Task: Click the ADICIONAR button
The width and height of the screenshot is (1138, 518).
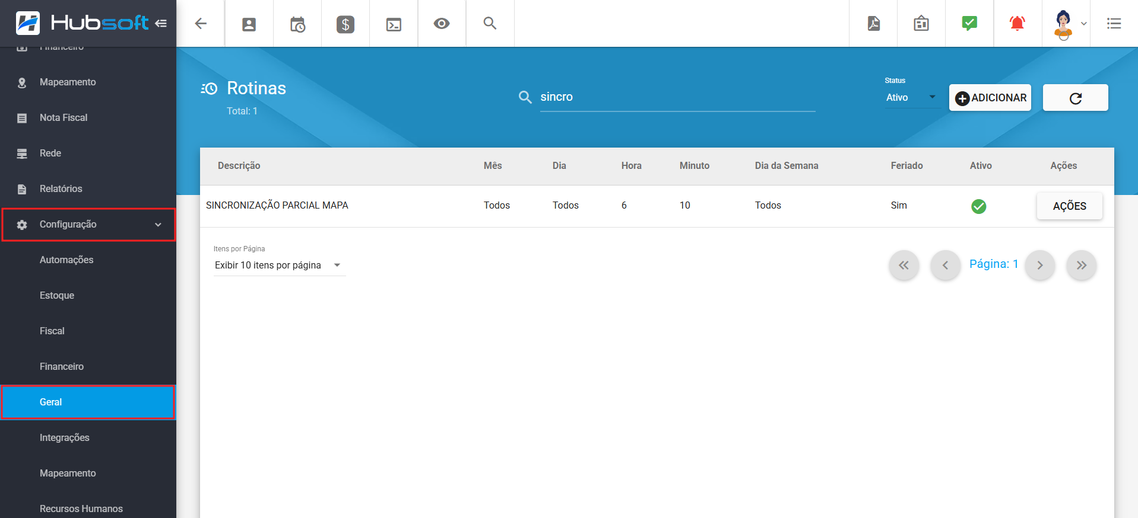Action: [x=990, y=98]
